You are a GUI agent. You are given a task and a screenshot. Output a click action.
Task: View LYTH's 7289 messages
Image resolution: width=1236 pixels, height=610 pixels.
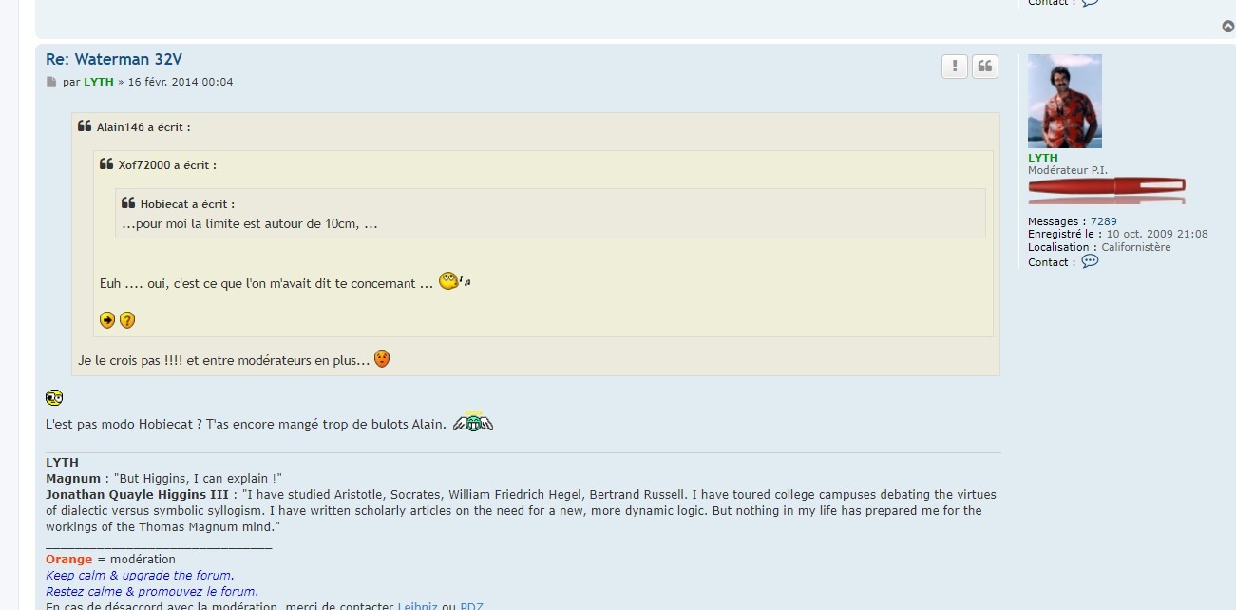[1103, 221]
